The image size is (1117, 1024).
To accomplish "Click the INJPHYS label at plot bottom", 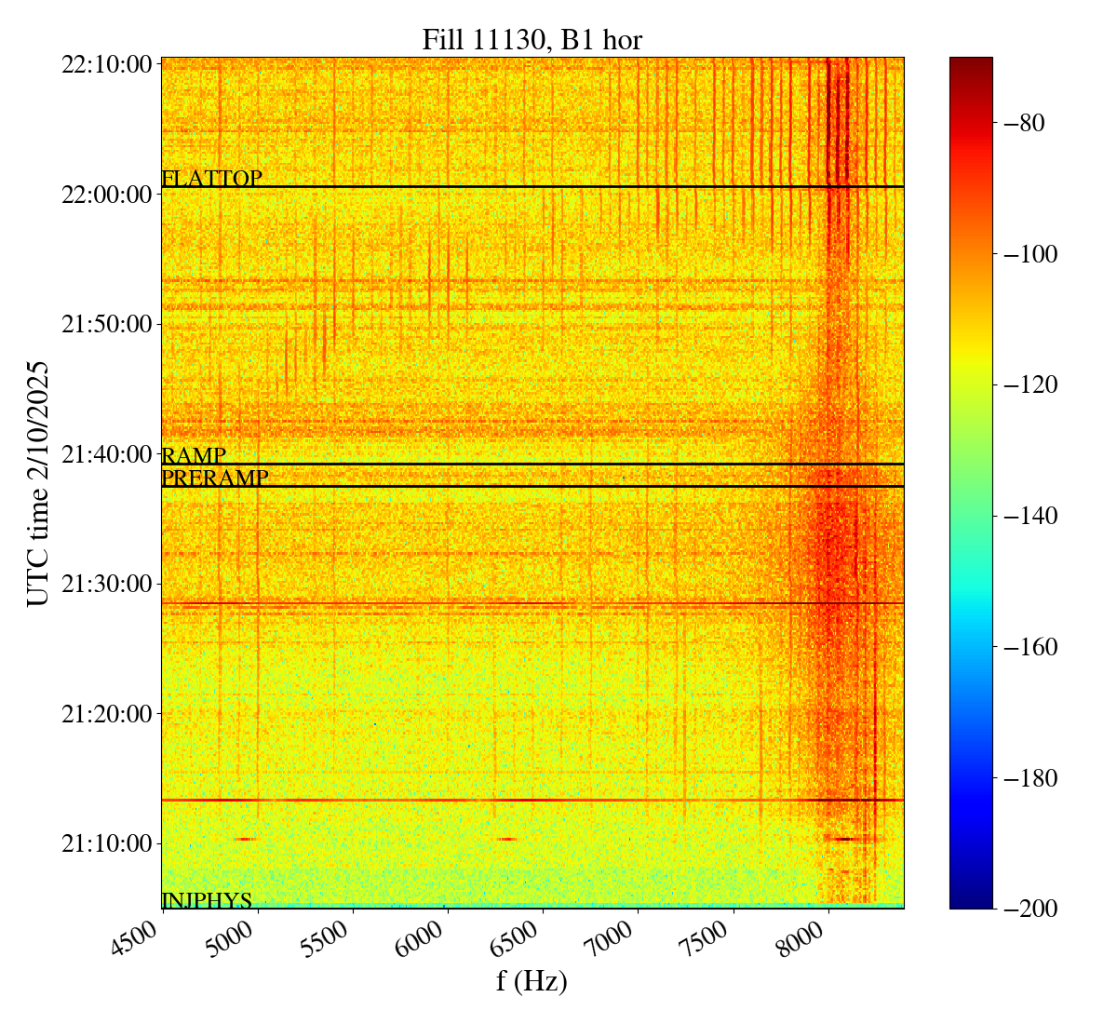I will 207,900.
